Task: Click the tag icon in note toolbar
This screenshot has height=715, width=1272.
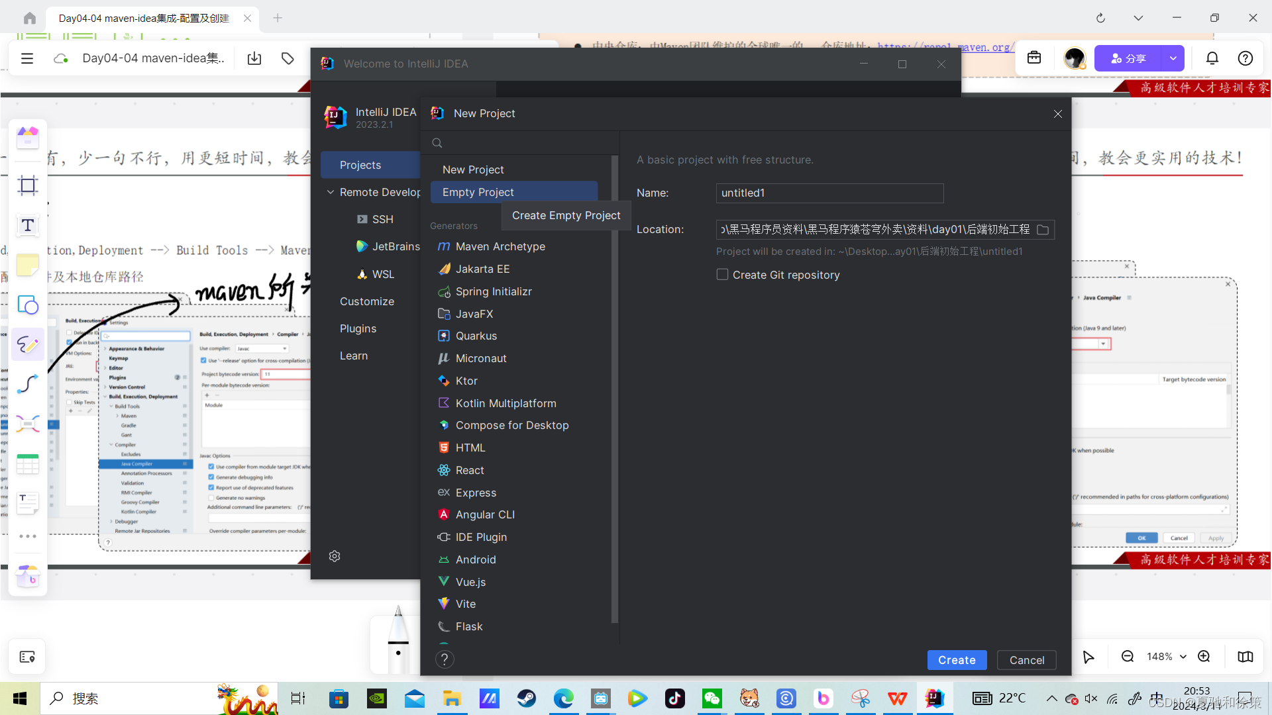Action: click(x=288, y=58)
